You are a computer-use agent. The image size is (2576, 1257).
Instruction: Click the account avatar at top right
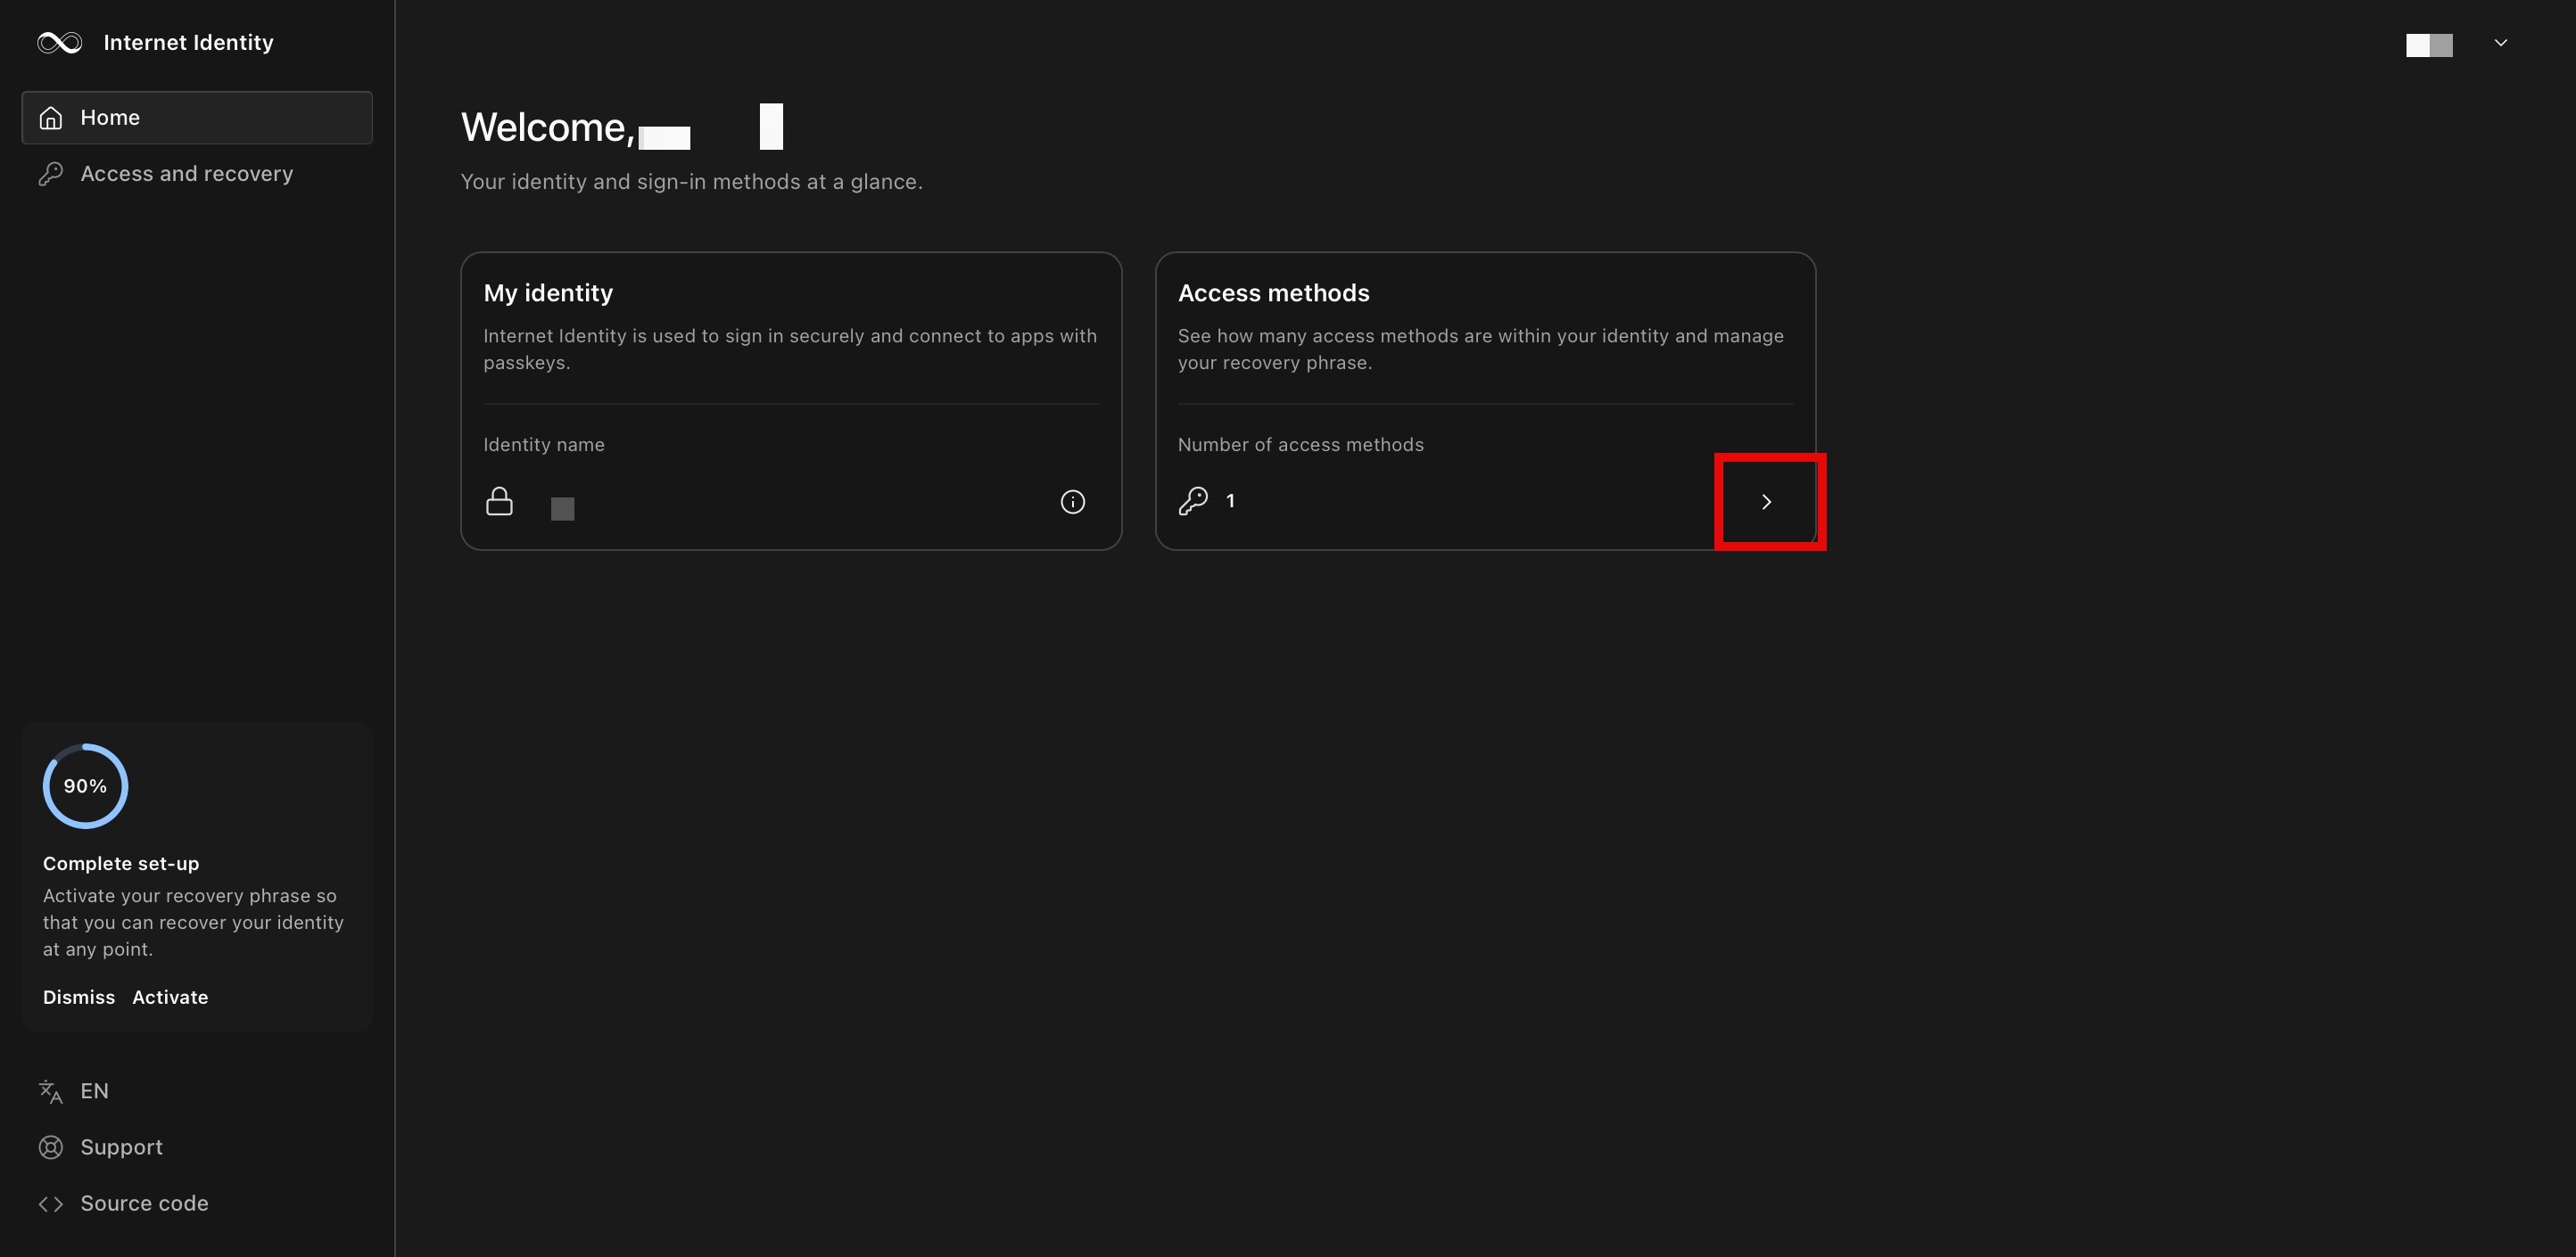[2429, 45]
